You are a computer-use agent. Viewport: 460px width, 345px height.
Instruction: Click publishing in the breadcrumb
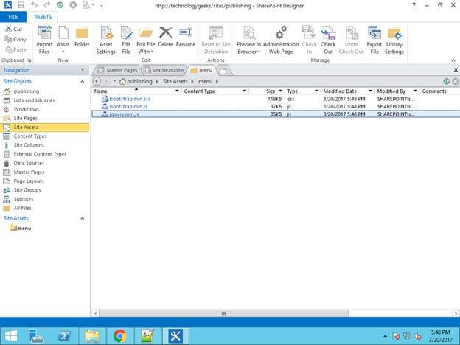click(x=139, y=81)
